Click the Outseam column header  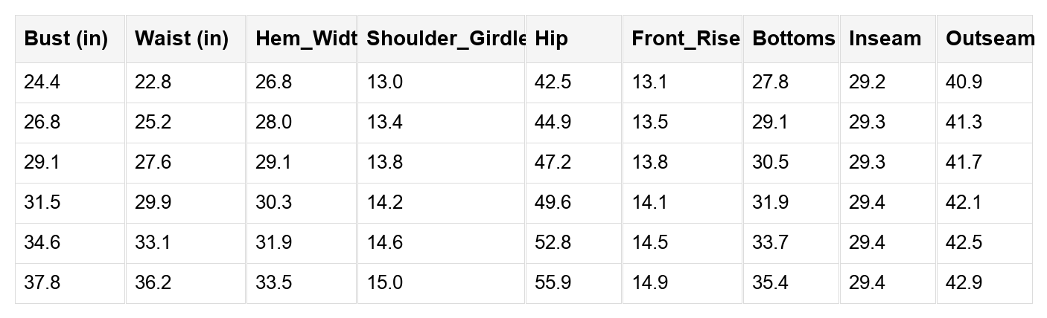[984, 39]
